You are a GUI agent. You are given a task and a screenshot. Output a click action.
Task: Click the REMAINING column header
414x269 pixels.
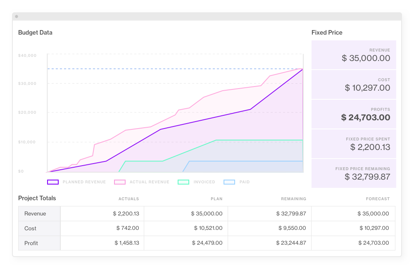(294, 199)
